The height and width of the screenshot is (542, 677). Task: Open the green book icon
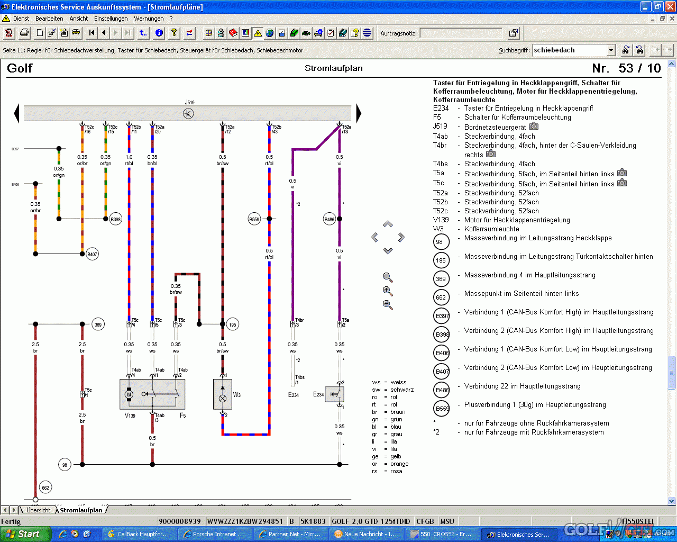coord(294,33)
